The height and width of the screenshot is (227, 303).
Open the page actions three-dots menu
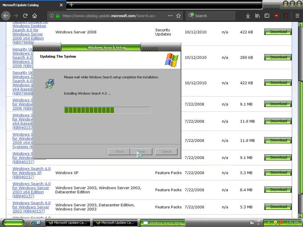[170, 16]
